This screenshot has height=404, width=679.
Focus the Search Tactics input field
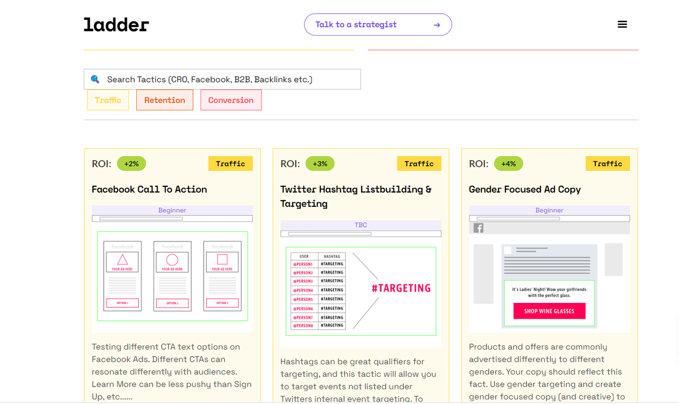click(x=222, y=79)
